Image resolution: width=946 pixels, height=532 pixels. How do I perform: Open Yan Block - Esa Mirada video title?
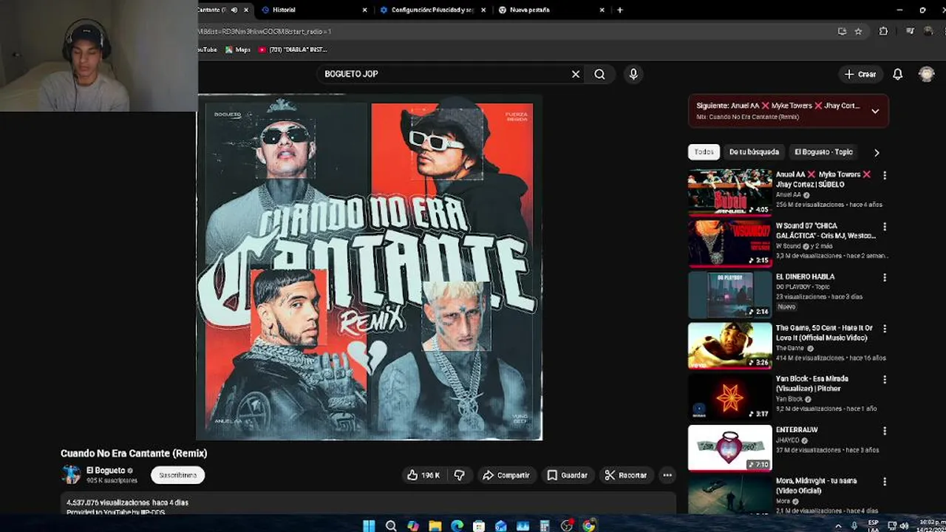(811, 383)
